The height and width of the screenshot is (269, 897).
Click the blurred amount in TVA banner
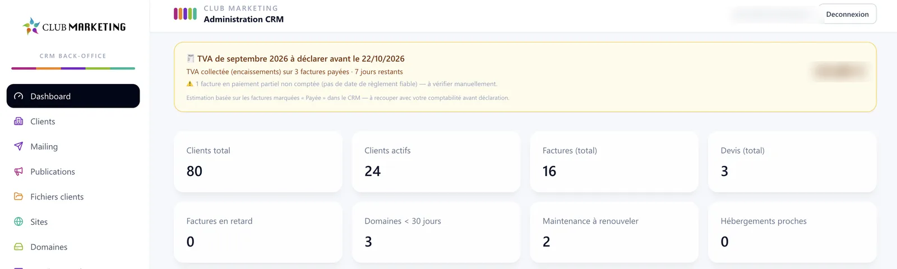(x=840, y=71)
